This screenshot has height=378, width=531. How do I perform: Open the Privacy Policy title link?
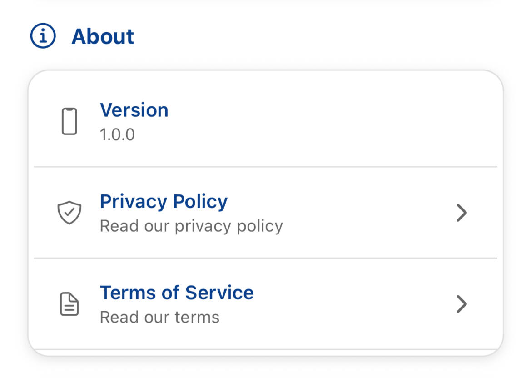164,201
